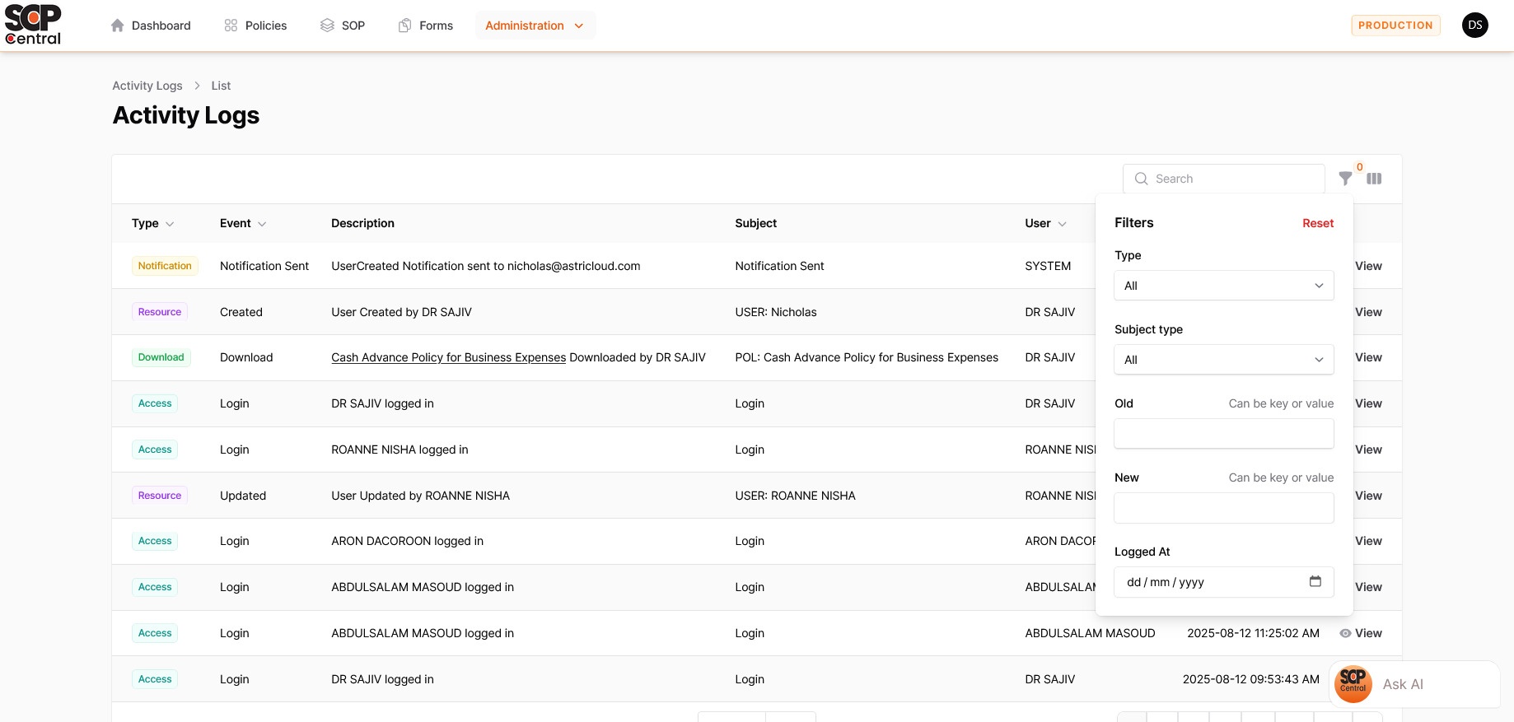
Task: Go to Dashboard via home icon
Action: click(x=118, y=26)
